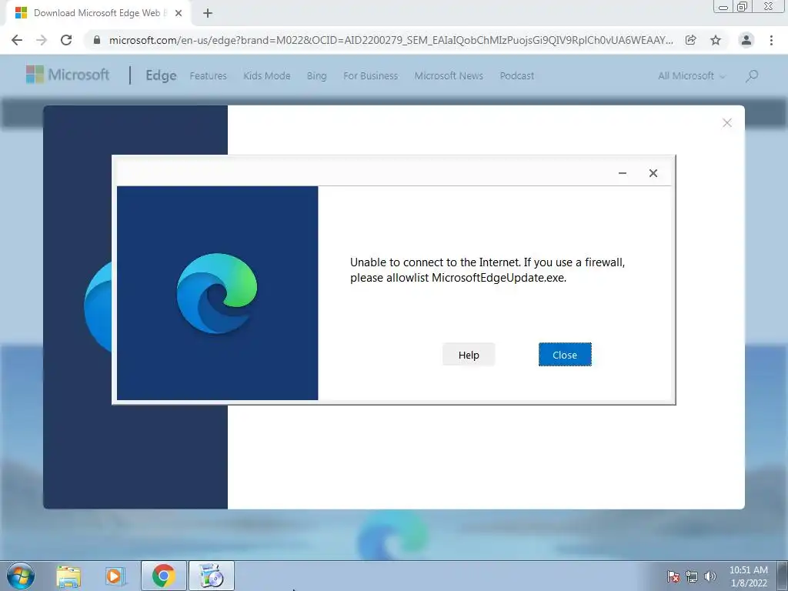Image resolution: width=788 pixels, height=591 pixels.
Task: Expand the All Microsoft dropdown
Action: pyautogui.click(x=692, y=76)
